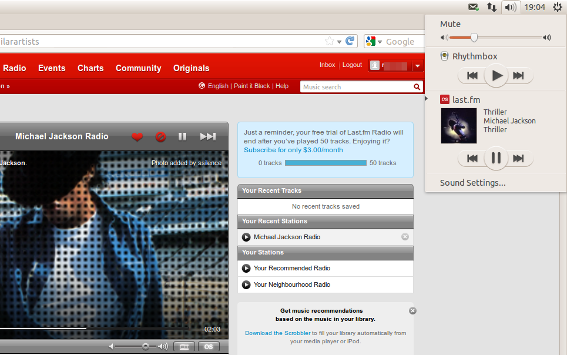Open the Help link
The image size is (567, 355).
[282, 86]
